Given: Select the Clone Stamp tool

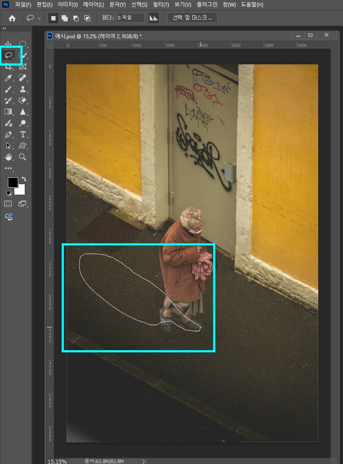Looking at the screenshot, I should (23, 89).
